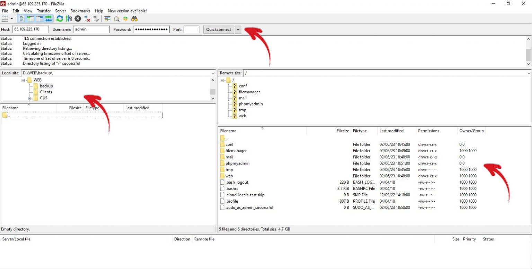Expand the Quickconnect history dropdown
Image resolution: width=532 pixels, height=269 pixels.
pyautogui.click(x=238, y=29)
